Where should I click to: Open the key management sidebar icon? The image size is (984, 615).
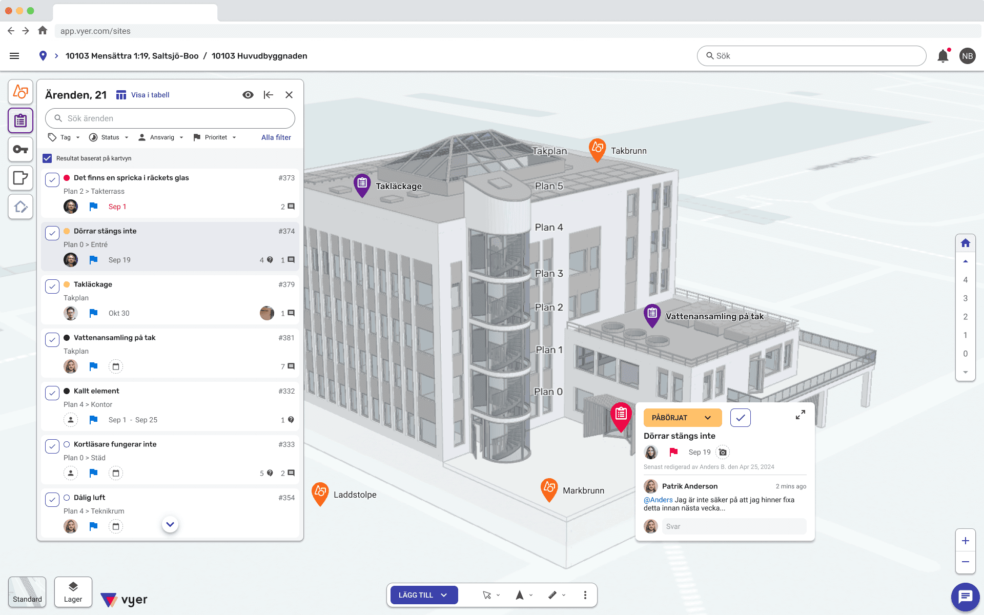click(x=20, y=150)
